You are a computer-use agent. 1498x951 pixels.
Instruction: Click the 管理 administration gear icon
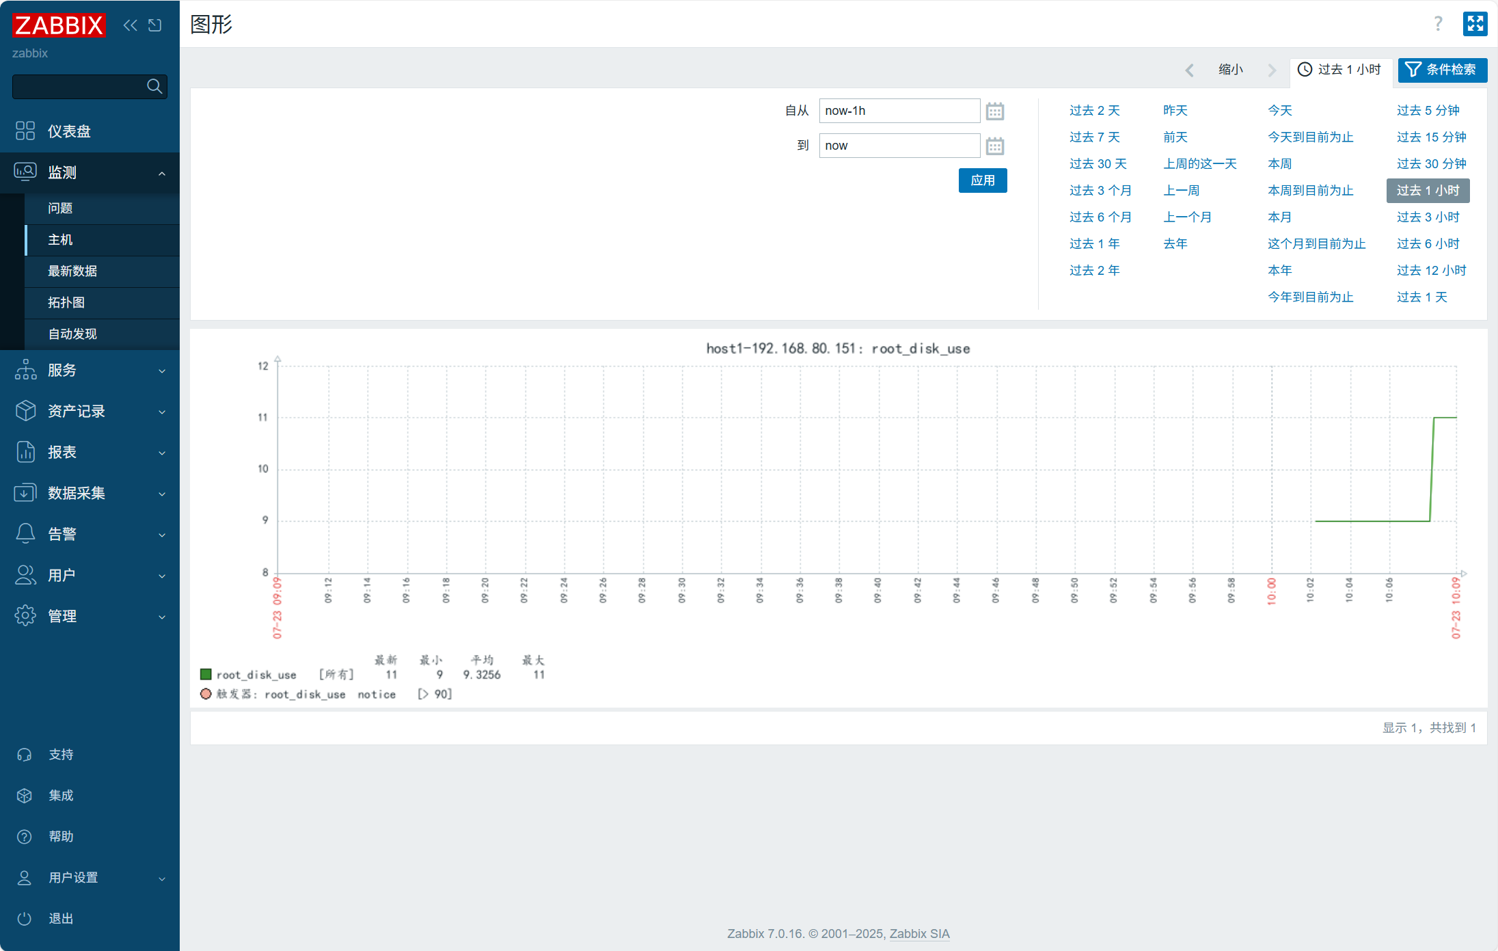click(25, 616)
